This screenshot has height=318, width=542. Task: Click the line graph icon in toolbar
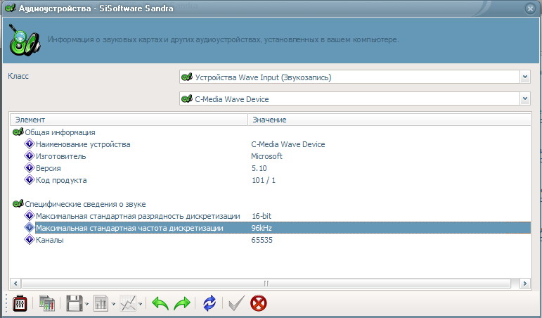(x=128, y=303)
